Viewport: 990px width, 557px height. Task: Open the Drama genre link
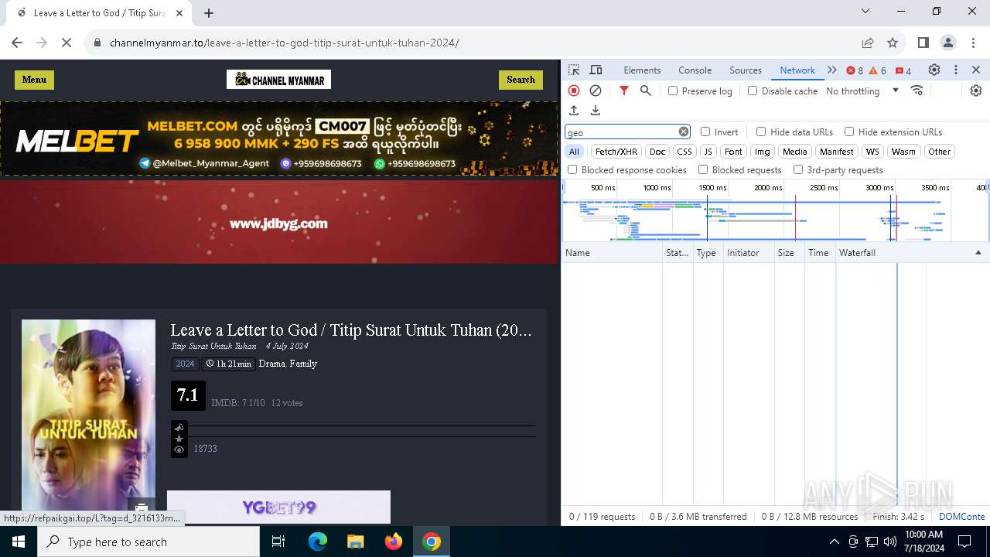point(271,364)
